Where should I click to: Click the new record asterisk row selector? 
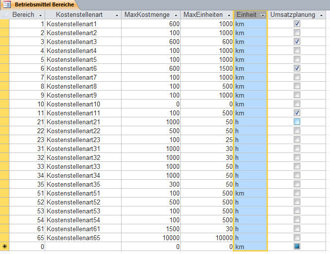pos(4,247)
